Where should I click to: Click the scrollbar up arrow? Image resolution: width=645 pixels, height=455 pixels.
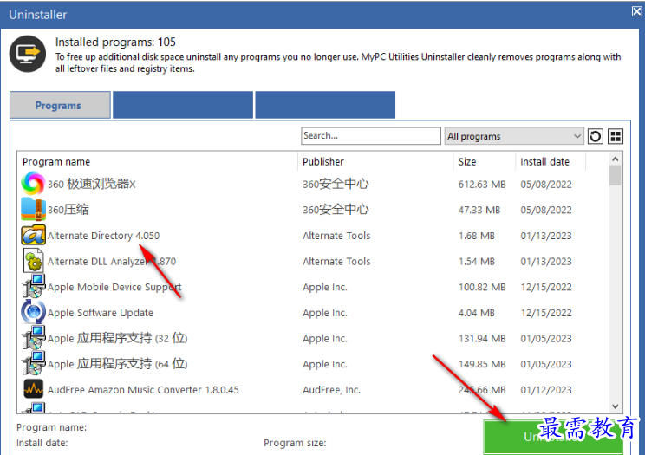pos(615,159)
